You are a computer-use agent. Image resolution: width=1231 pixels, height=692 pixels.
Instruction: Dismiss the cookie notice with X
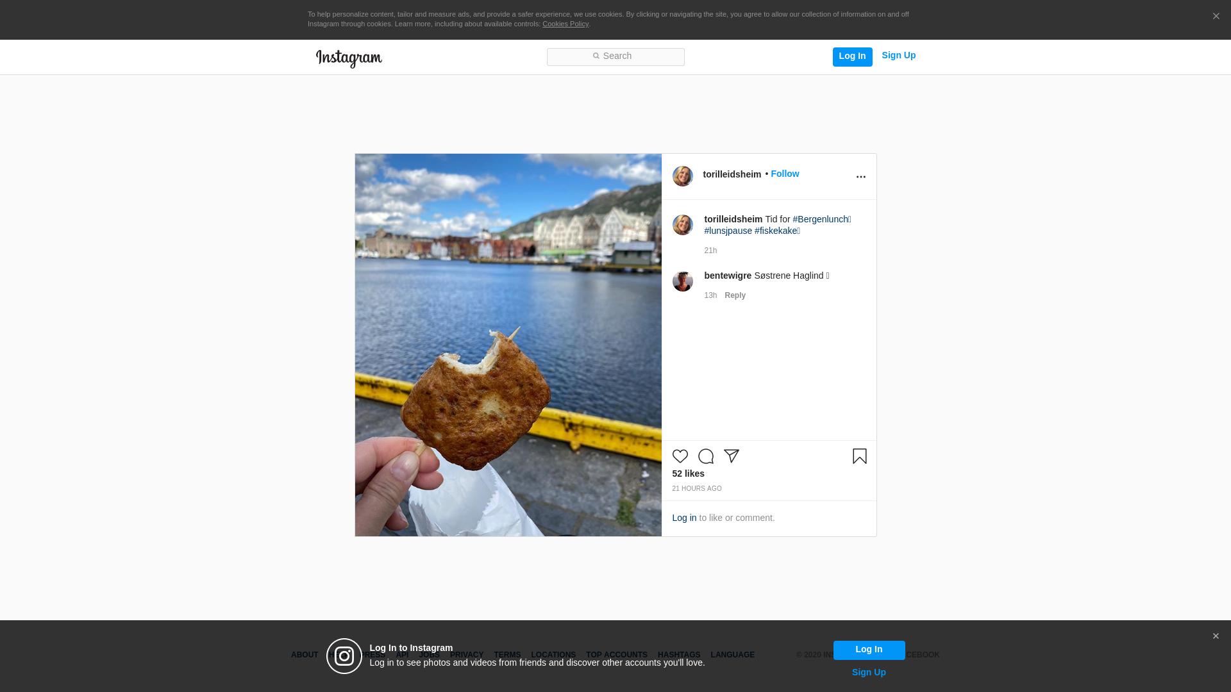click(x=1216, y=17)
